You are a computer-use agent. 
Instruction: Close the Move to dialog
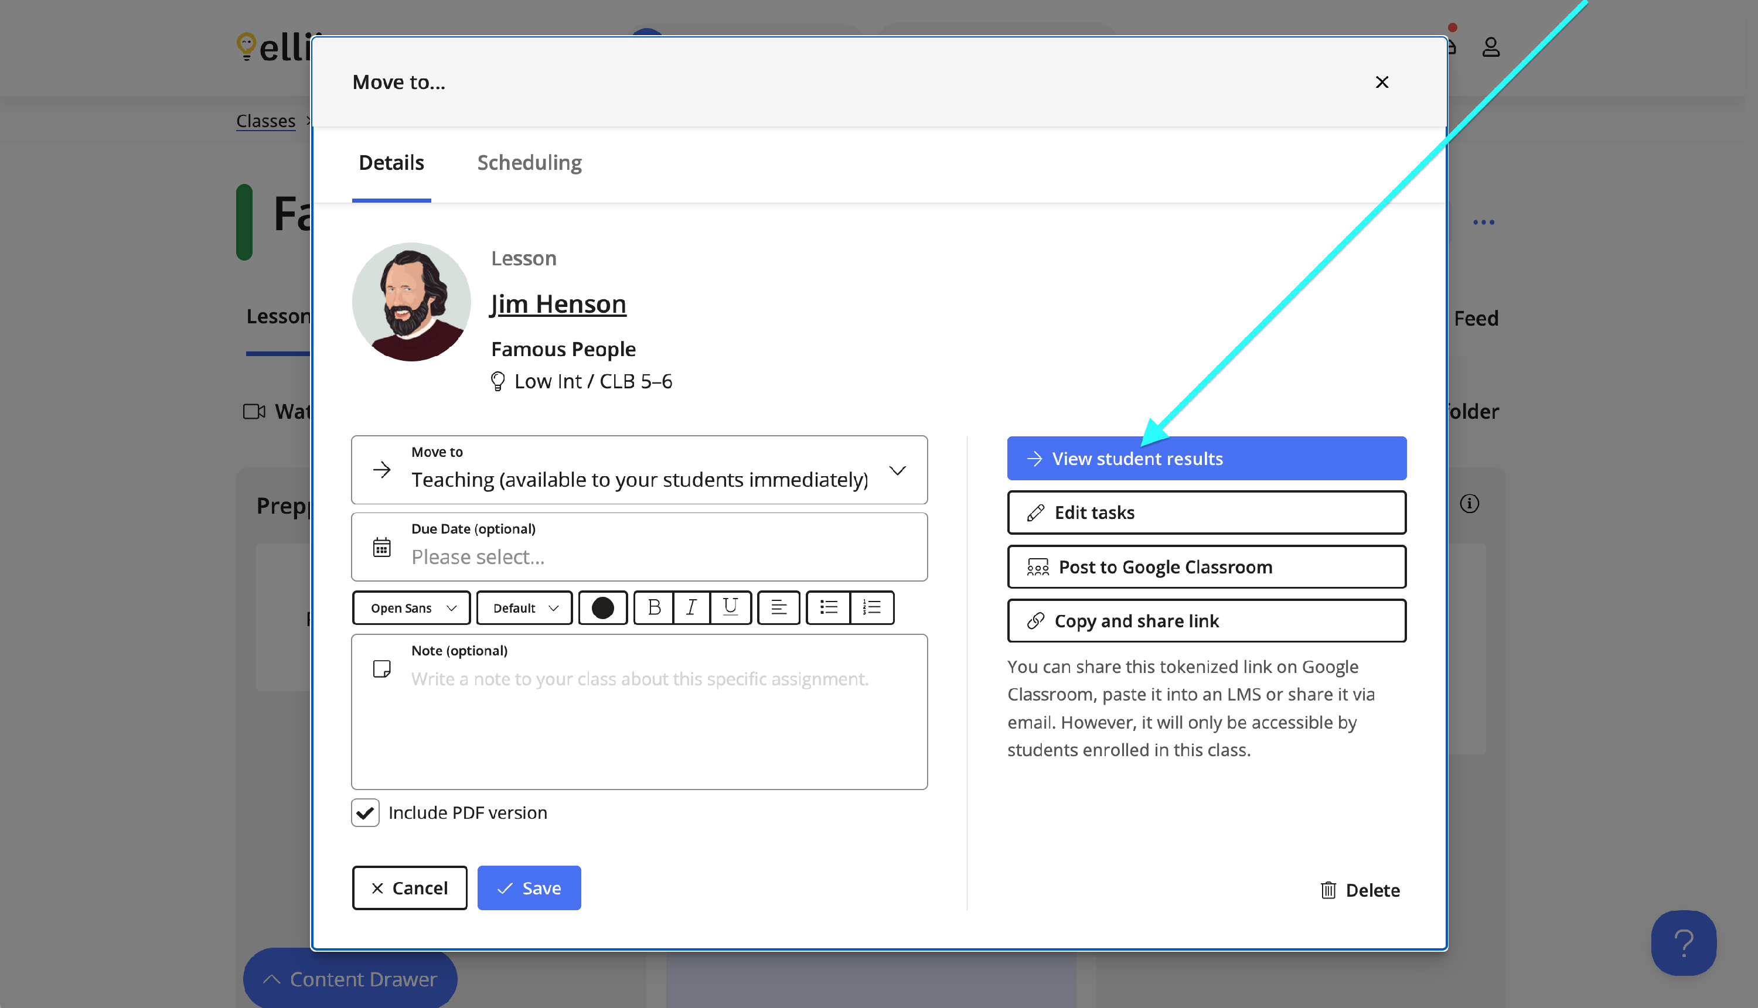pyautogui.click(x=1381, y=81)
